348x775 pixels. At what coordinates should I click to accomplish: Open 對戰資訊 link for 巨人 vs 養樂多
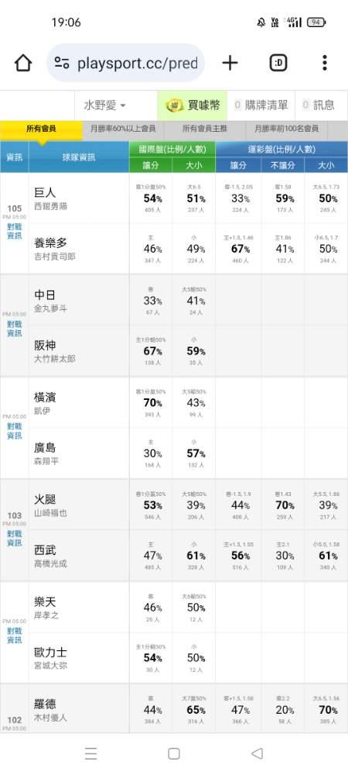[x=14, y=231]
